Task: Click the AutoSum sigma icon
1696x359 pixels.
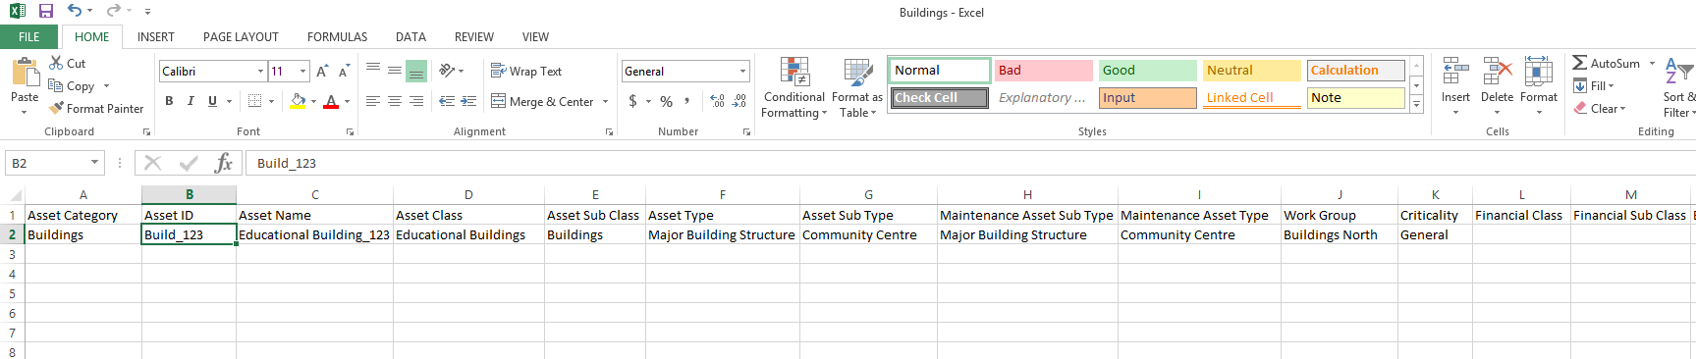Action: click(1579, 63)
